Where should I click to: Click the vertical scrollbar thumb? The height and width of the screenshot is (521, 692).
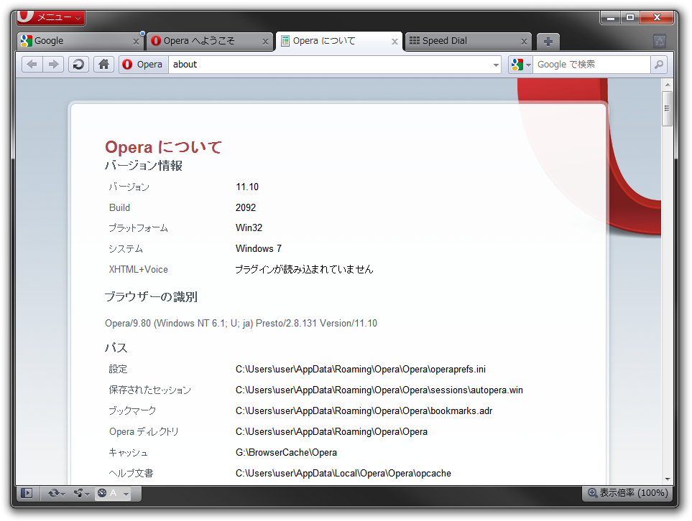(667, 108)
